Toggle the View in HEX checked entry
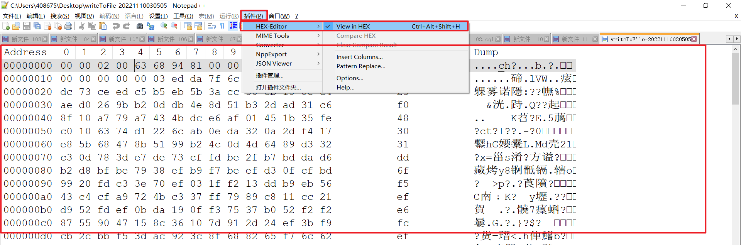 point(396,26)
